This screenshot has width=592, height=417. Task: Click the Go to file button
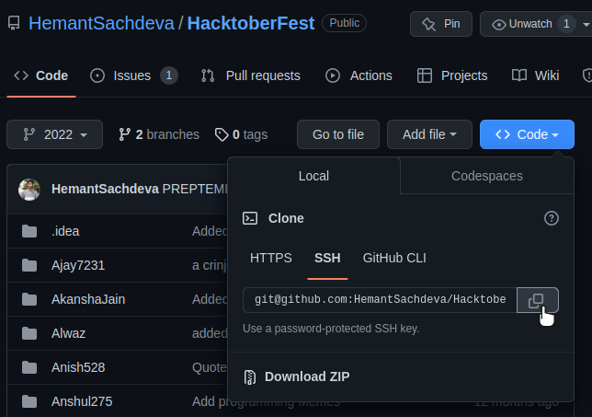pos(338,134)
